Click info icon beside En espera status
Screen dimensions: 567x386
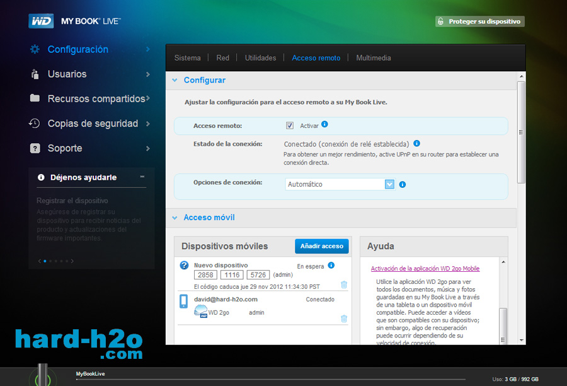331,266
